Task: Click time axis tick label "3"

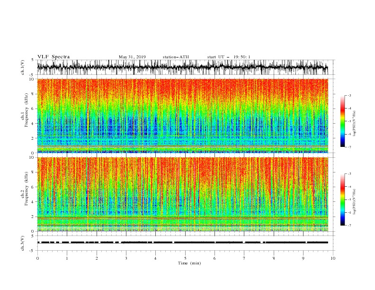Action: [126, 258]
